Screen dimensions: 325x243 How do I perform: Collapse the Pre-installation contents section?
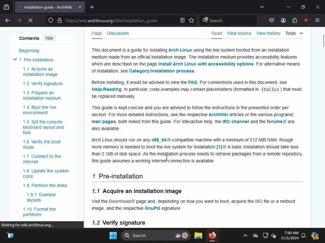15,59
